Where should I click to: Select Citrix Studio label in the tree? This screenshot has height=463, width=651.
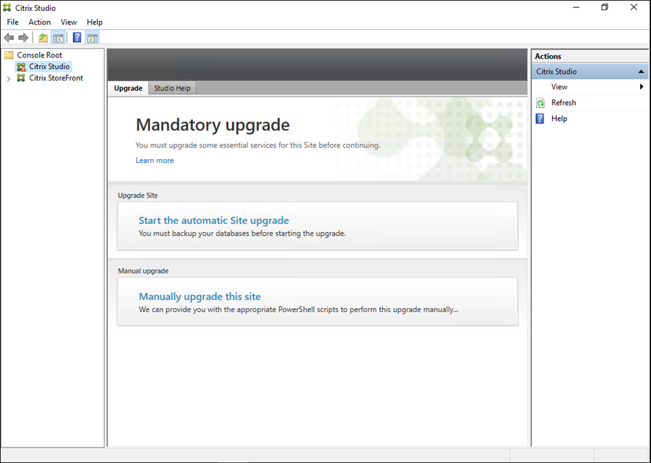[49, 66]
